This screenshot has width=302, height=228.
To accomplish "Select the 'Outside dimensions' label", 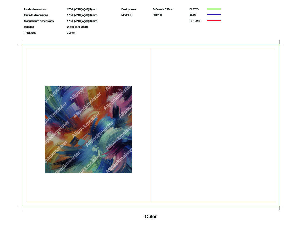I will click(36, 15).
